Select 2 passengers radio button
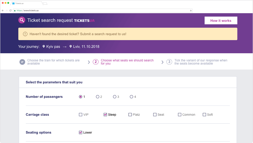The image size is (253, 143). click(97, 97)
